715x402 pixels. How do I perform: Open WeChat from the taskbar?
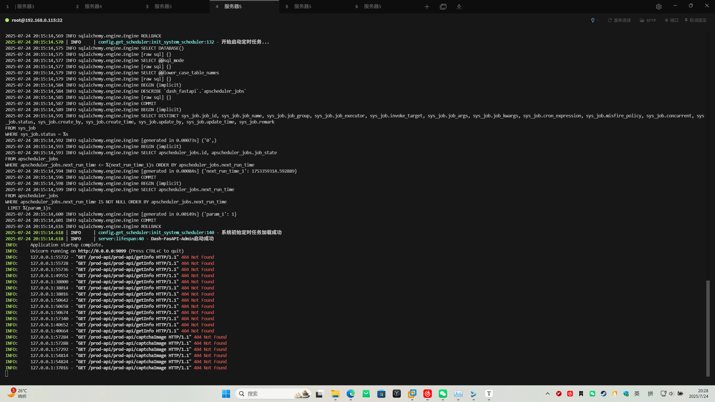pyautogui.click(x=443, y=394)
